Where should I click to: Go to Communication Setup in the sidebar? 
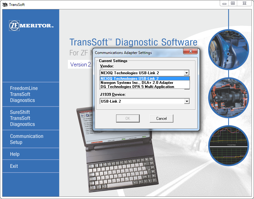27,139
